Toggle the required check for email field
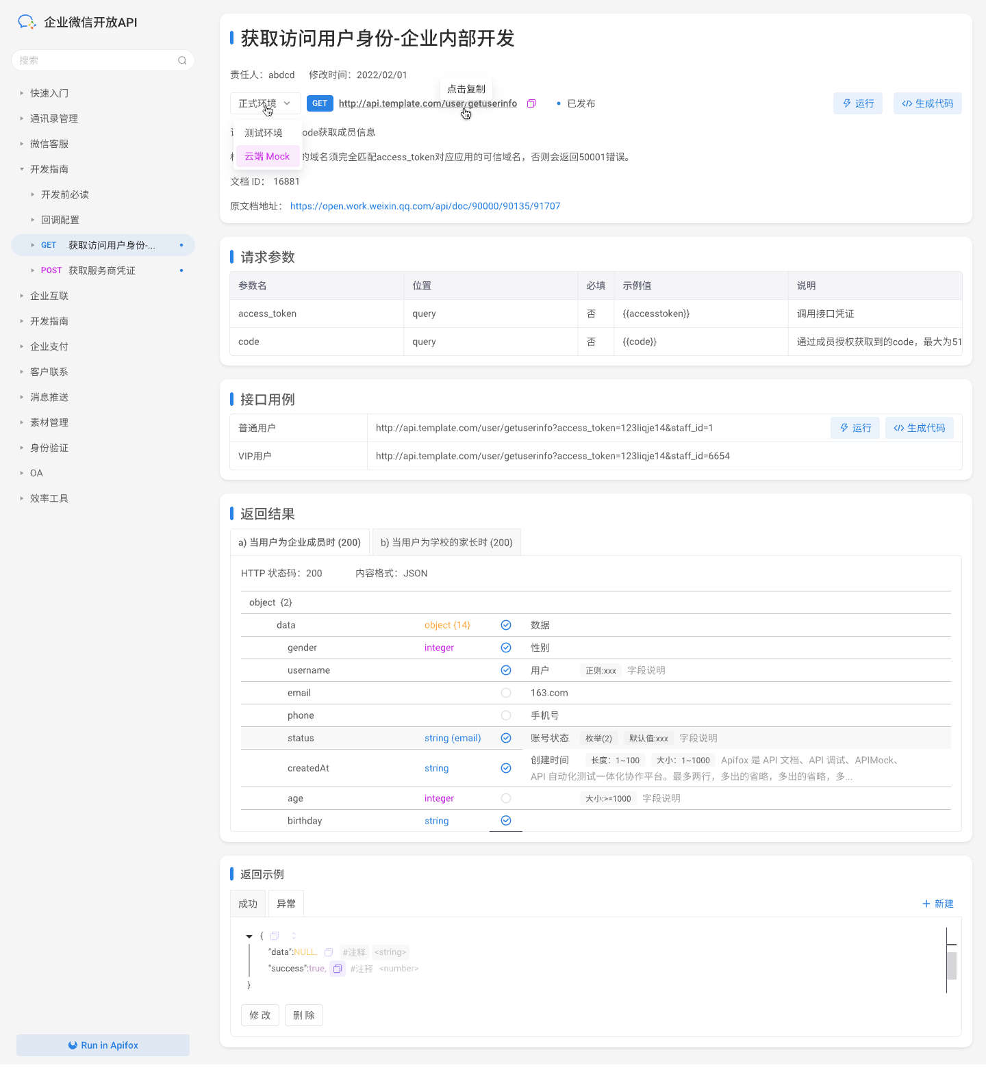This screenshot has width=986, height=1072. coord(506,693)
